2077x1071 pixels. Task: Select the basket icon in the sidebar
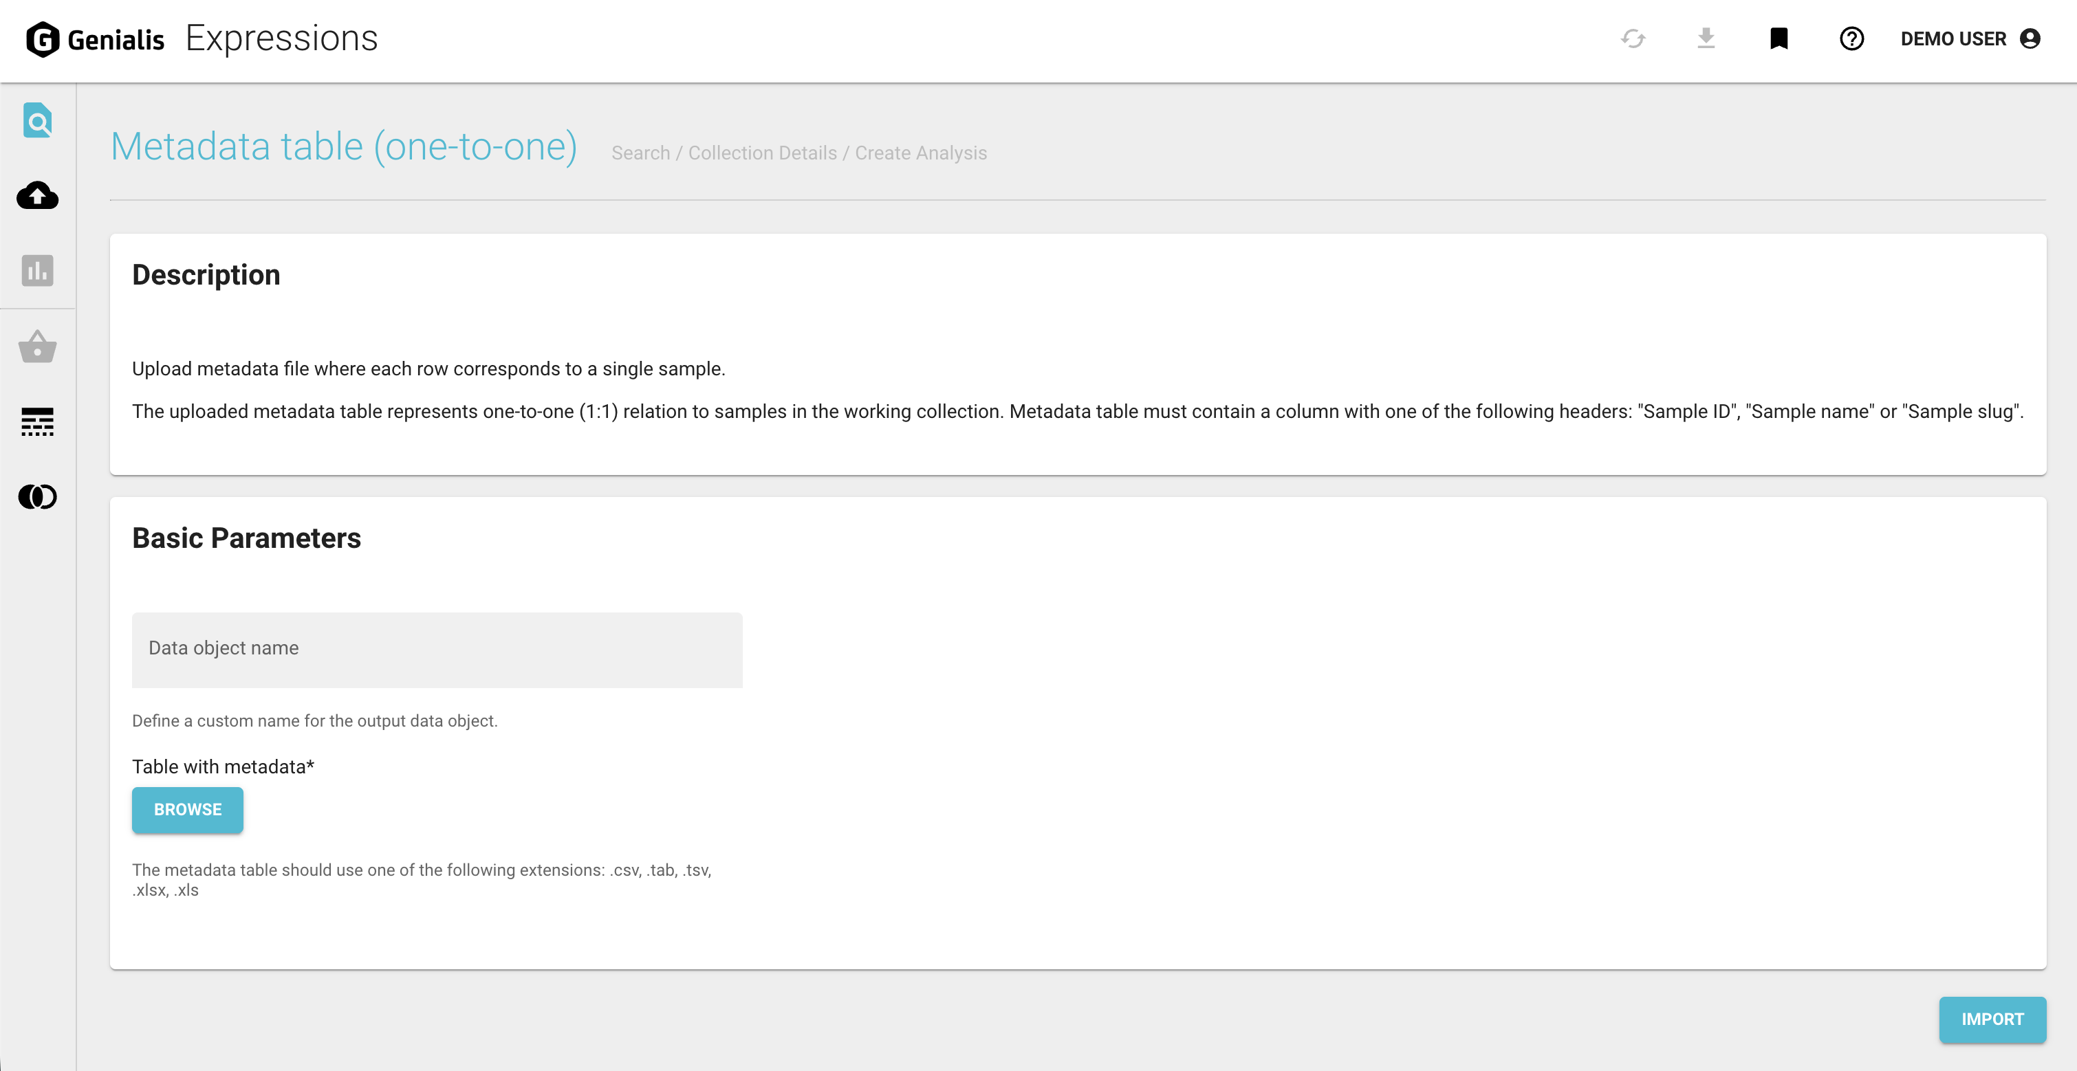pyautogui.click(x=37, y=346)
